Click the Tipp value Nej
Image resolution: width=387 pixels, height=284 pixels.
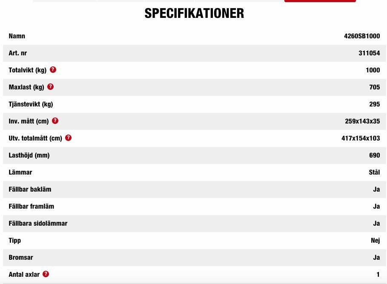(375, 241)
